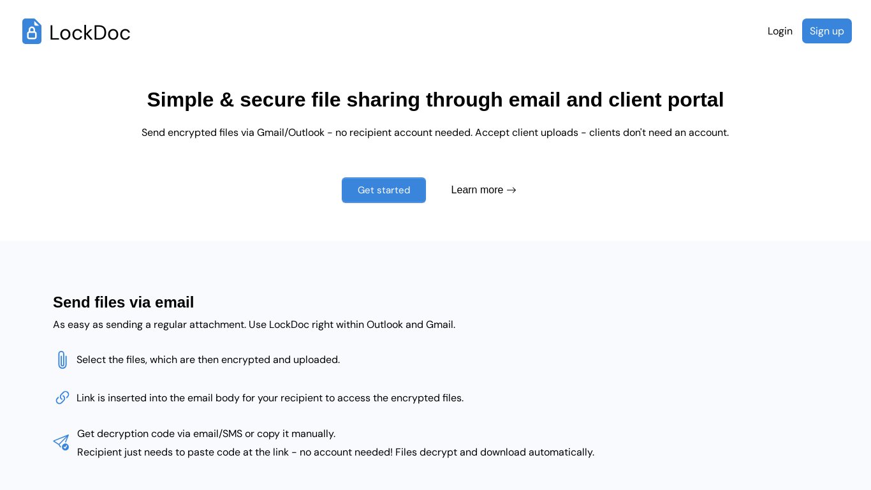Click the "Select the files" step text
The width and height of the screenshot is (871, 490).
208,360
